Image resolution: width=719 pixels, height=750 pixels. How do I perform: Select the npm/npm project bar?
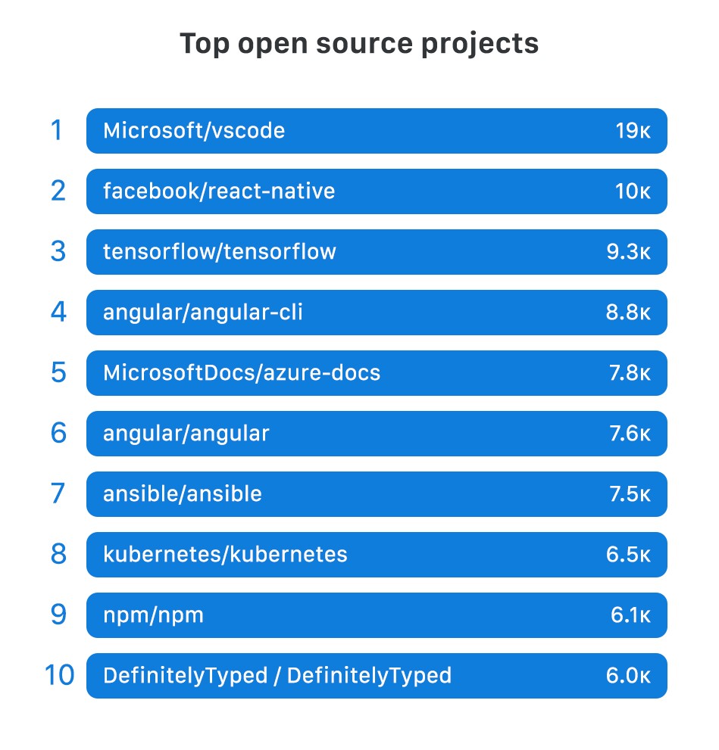(x=376, y=615)
